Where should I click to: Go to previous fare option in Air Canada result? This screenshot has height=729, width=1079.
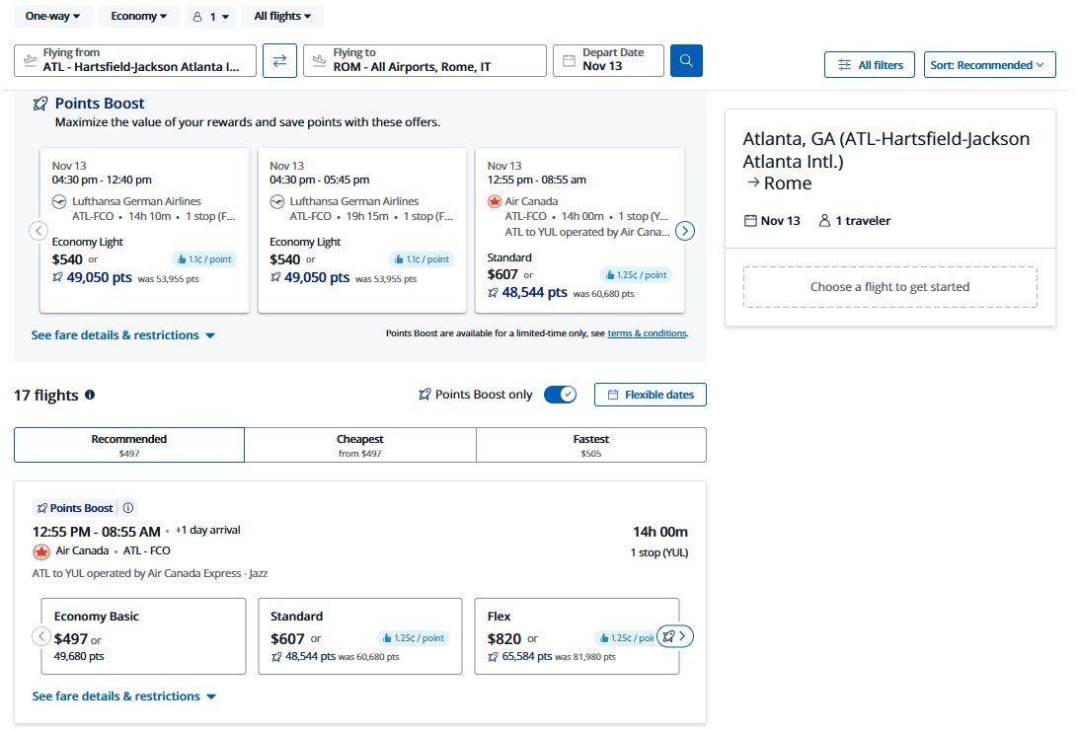(42, 636)
